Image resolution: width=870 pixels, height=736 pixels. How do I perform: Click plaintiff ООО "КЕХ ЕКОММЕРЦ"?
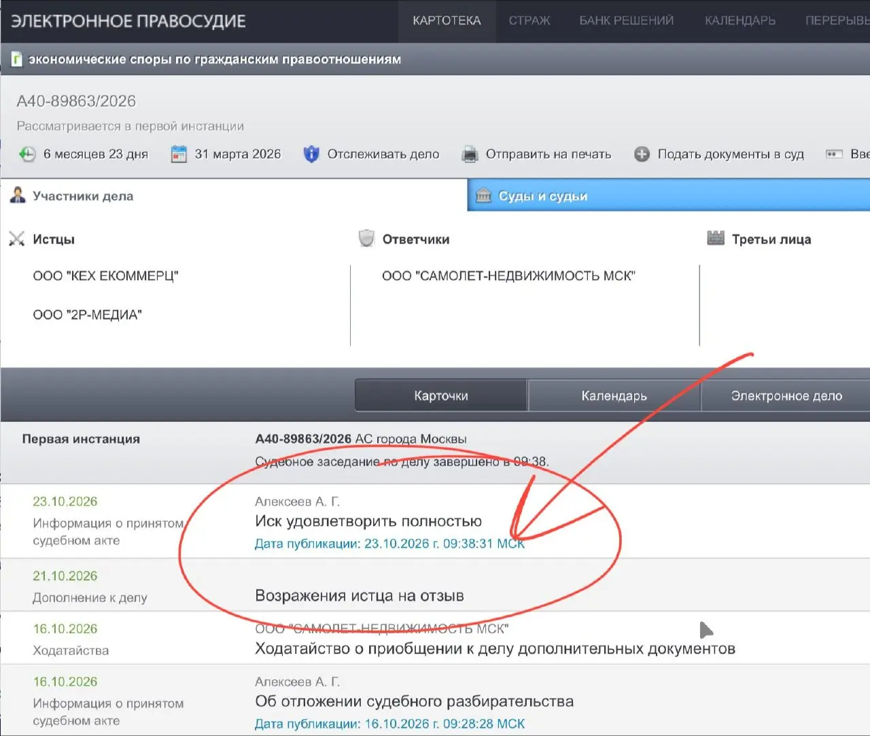click(105, 276)
